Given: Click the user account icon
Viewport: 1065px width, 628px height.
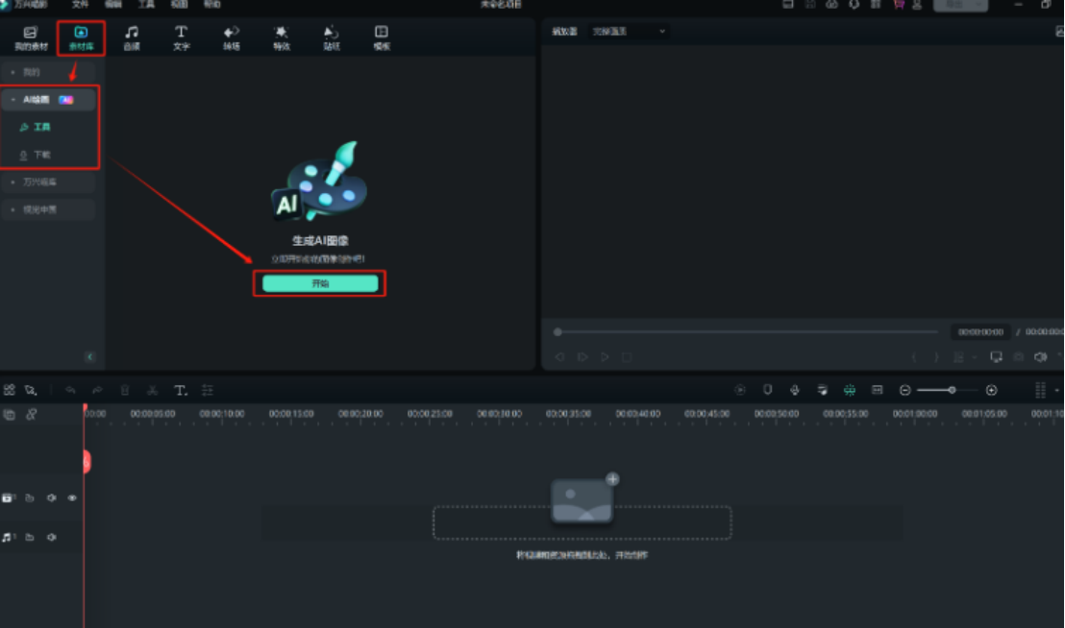Looking at the screenshot, I should [917, 5].
